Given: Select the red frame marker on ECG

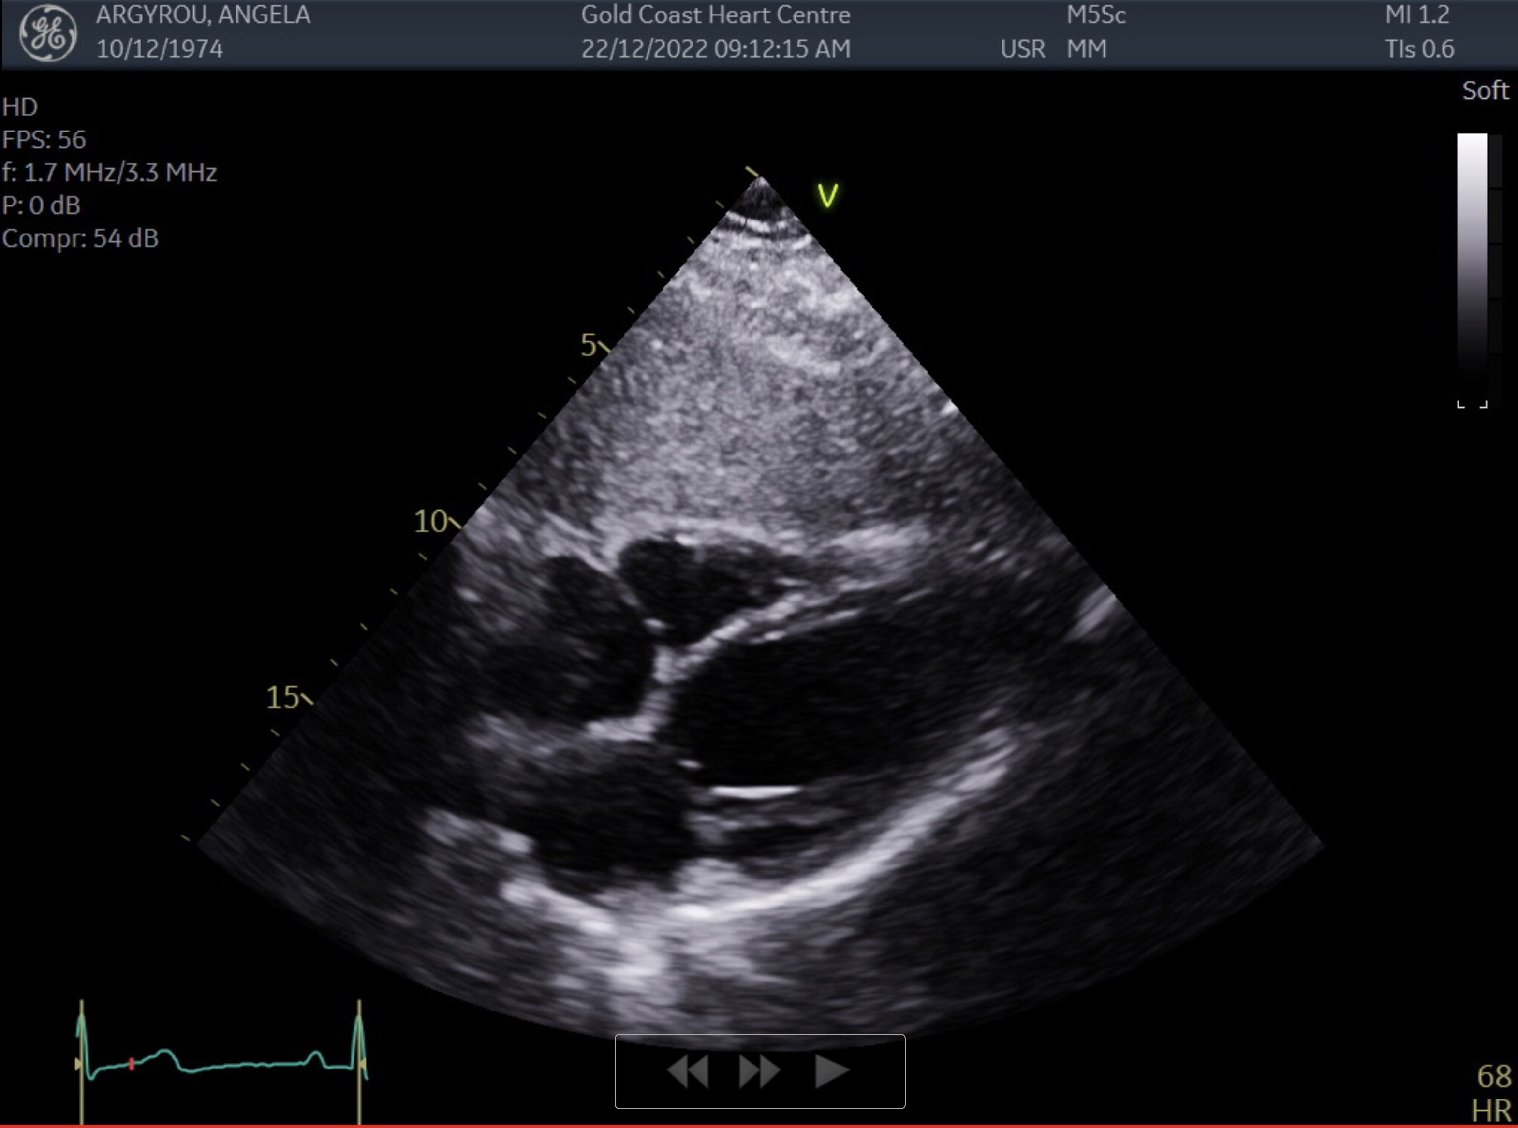Looking at the screenshot, I should pos(132,1064).
